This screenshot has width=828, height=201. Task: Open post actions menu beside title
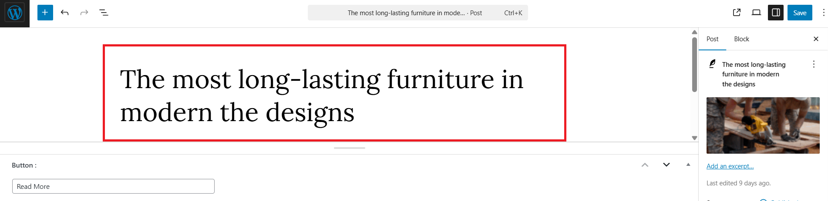(x=814, y=64)
